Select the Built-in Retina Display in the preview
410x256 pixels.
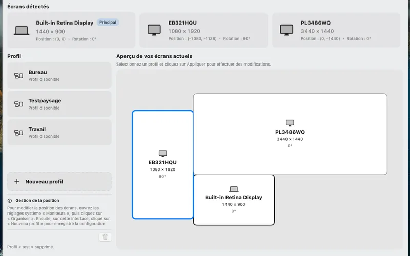[234, 200]
